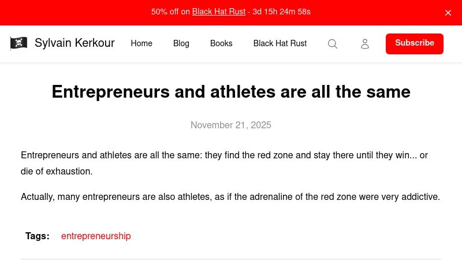Click the article headline about entrepreneurs and athletes
462x260 pixels.
coord(231,92)
